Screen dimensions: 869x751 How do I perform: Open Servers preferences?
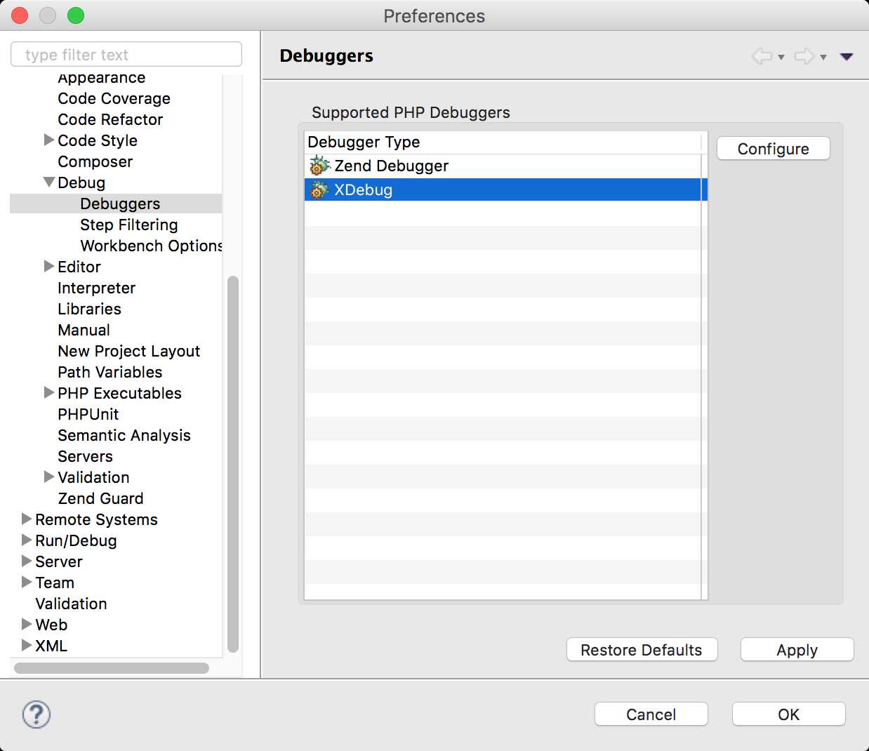(85, 456)
